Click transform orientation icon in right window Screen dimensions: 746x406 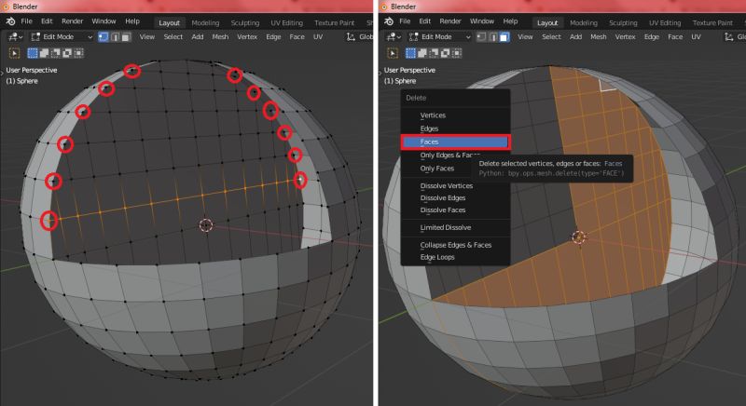(x=729, y=36)
